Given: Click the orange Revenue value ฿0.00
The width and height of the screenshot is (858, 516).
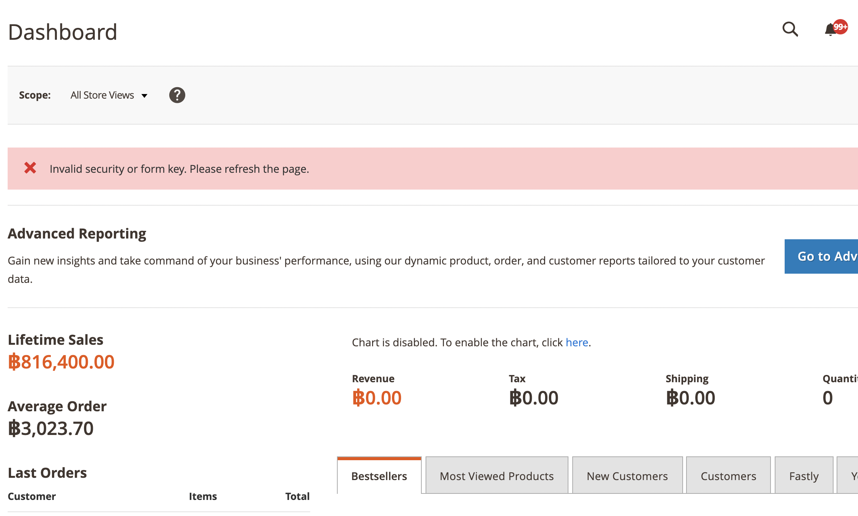Looking at the screenshot, I should click(377, 398).
